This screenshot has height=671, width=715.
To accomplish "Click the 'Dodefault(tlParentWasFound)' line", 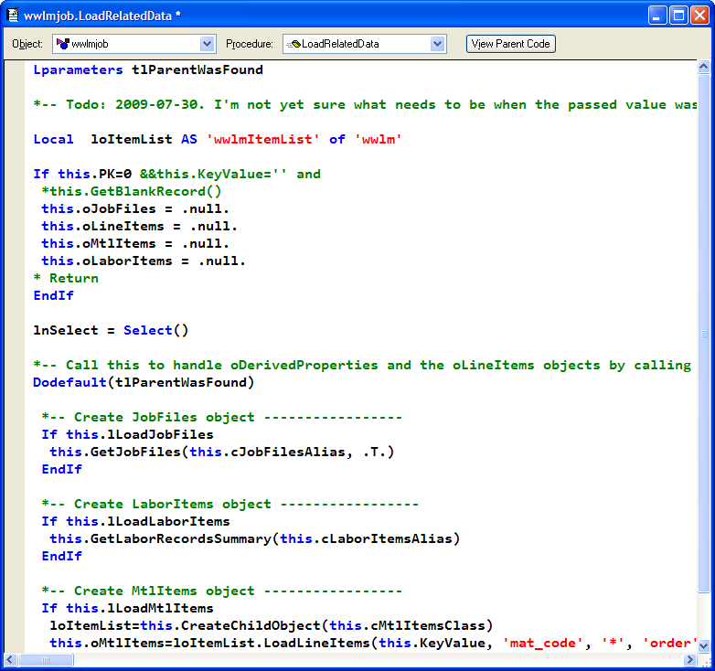I will click(x=144, y=382).
